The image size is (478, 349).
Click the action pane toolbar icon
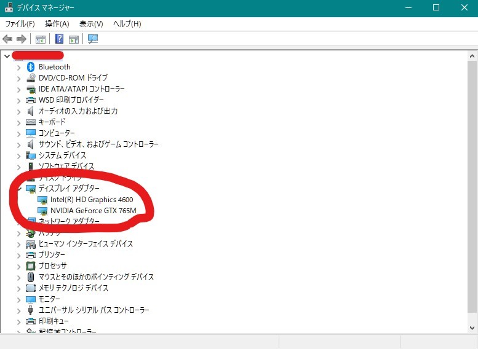(x=73, y=39)
